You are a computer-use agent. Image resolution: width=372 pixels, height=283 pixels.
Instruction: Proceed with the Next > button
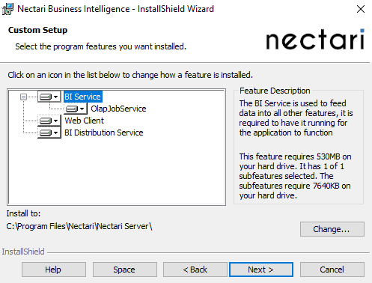[x=261, y=270]
